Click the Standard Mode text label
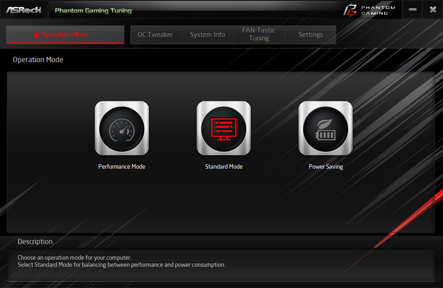 224,167
